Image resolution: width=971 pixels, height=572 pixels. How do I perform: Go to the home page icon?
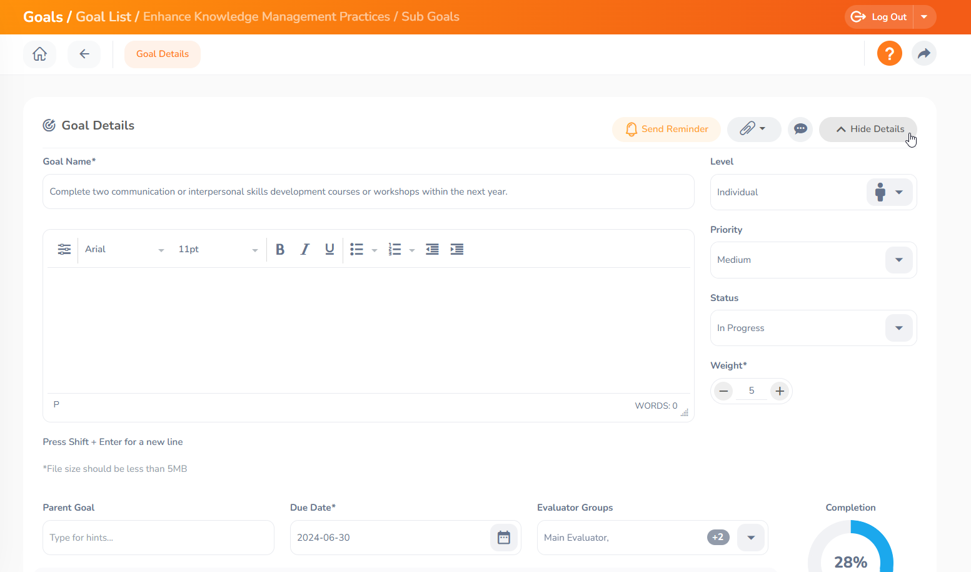click(39, 54)
